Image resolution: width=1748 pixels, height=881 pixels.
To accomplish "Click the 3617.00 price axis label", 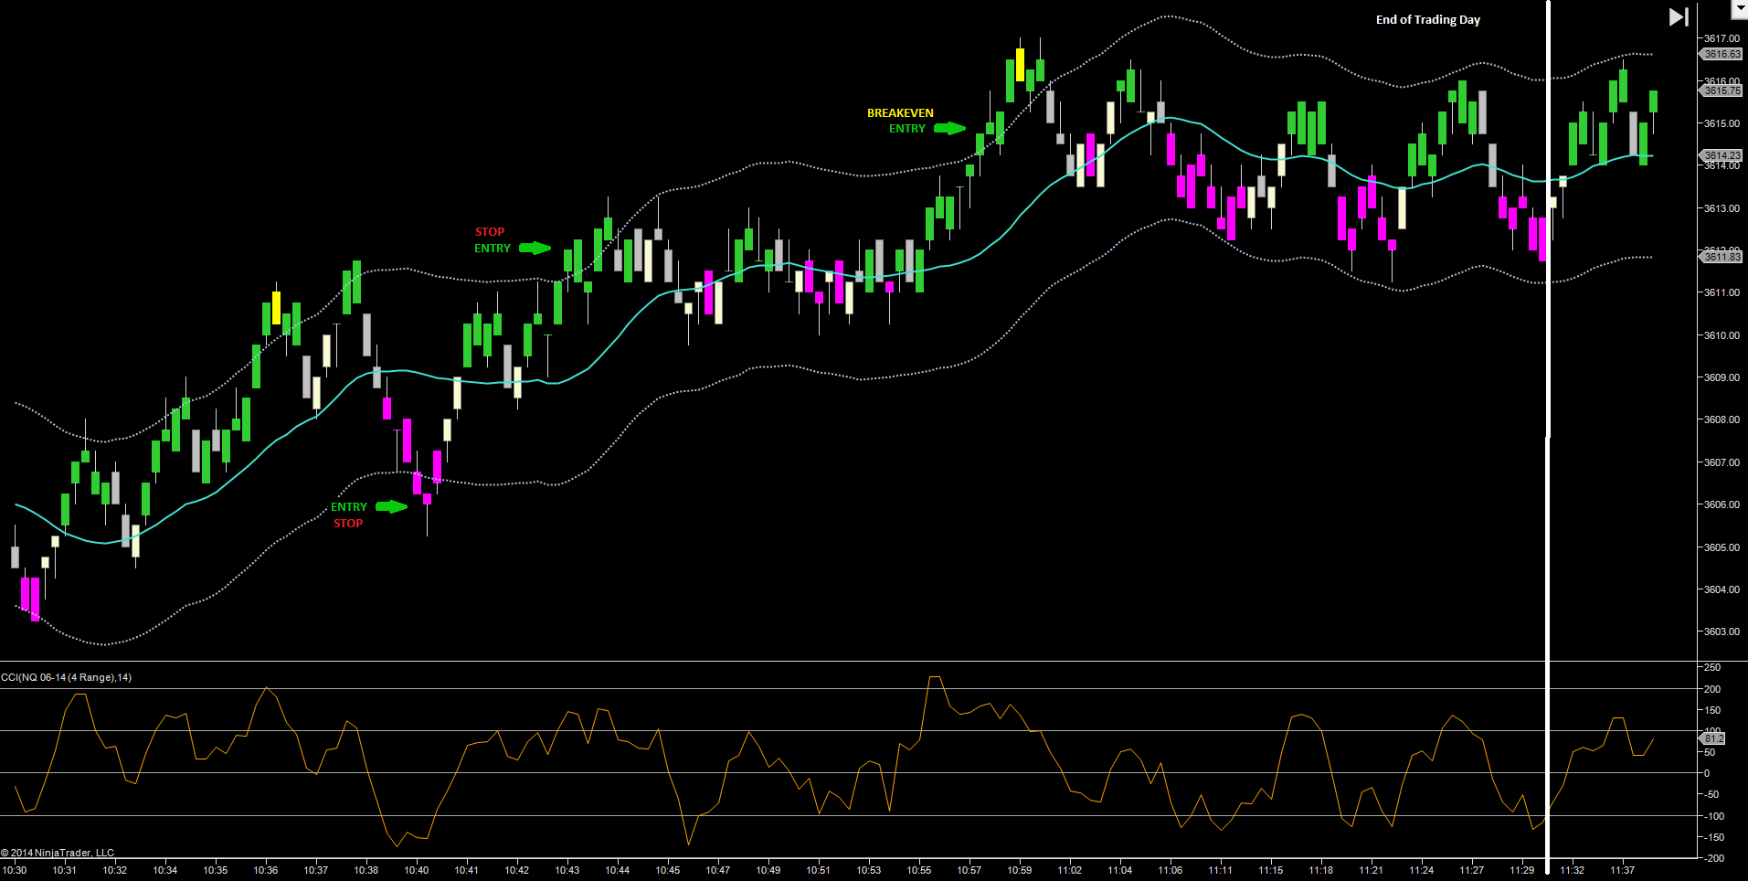I will point(1722,39).
